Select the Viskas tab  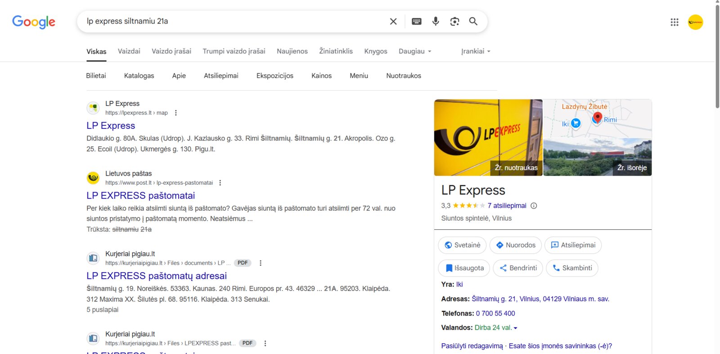pyautogui.click(x=96, y=52)
